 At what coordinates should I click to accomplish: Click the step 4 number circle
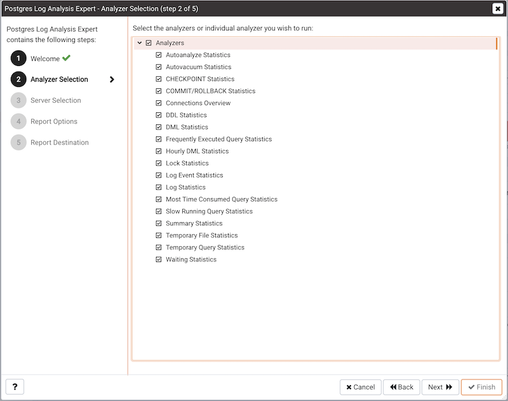[18, 121]
